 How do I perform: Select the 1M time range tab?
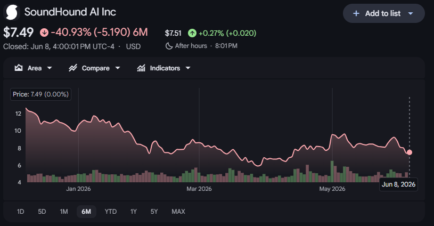[x=64, y=212]
